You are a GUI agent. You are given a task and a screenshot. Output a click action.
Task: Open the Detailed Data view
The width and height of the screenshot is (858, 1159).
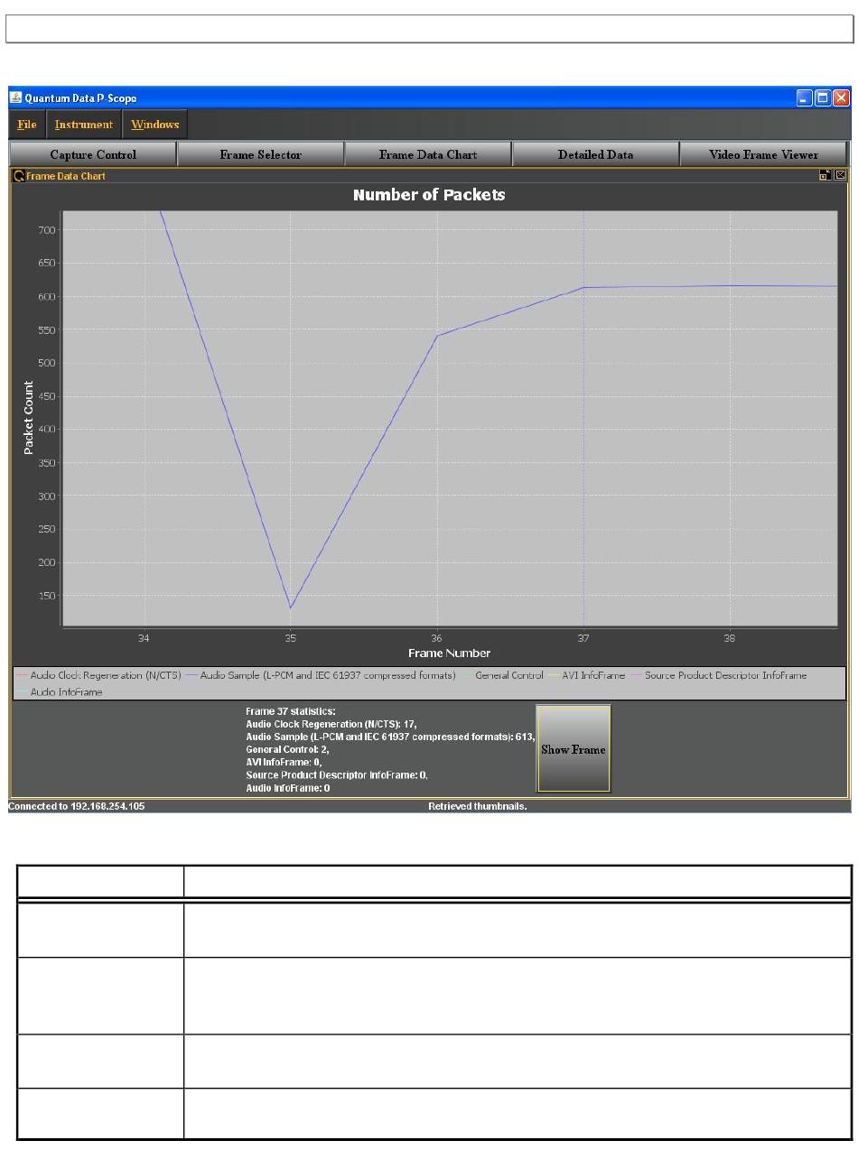click(595, 154)
